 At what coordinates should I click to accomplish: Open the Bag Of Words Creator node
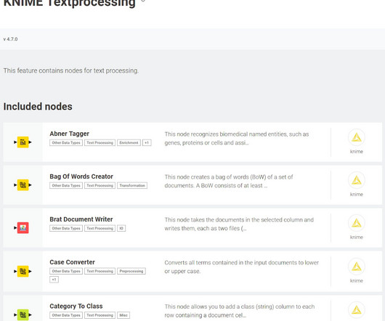[x=81, y=176]
